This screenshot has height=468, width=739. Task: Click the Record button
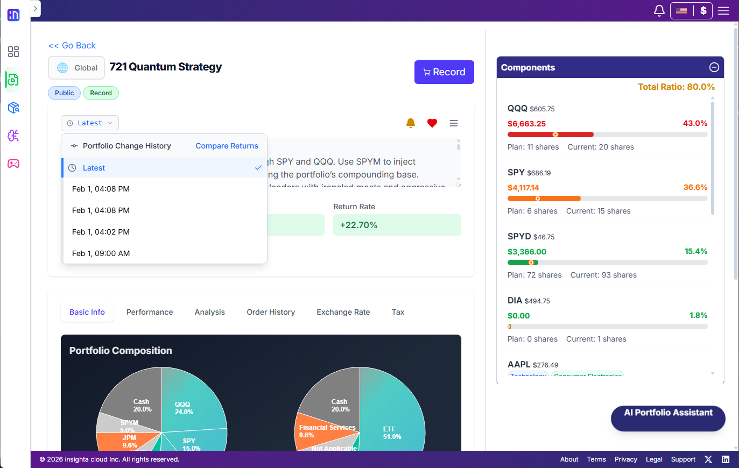pyautogui.click(x=444, y=72)
